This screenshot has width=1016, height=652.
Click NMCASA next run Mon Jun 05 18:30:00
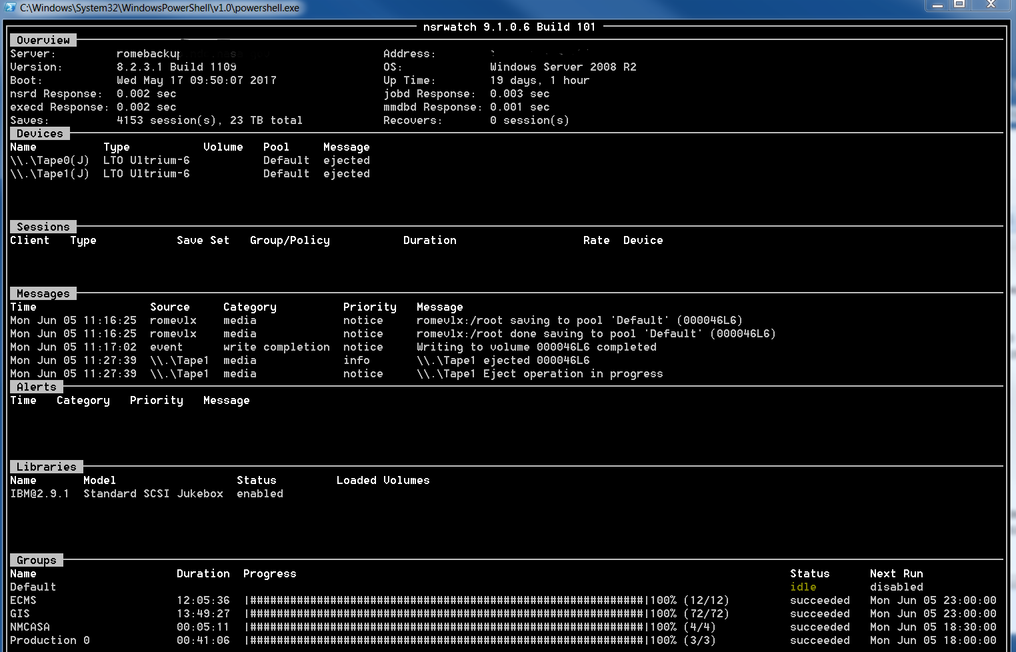pyautogui.click(x=933, y=627)
